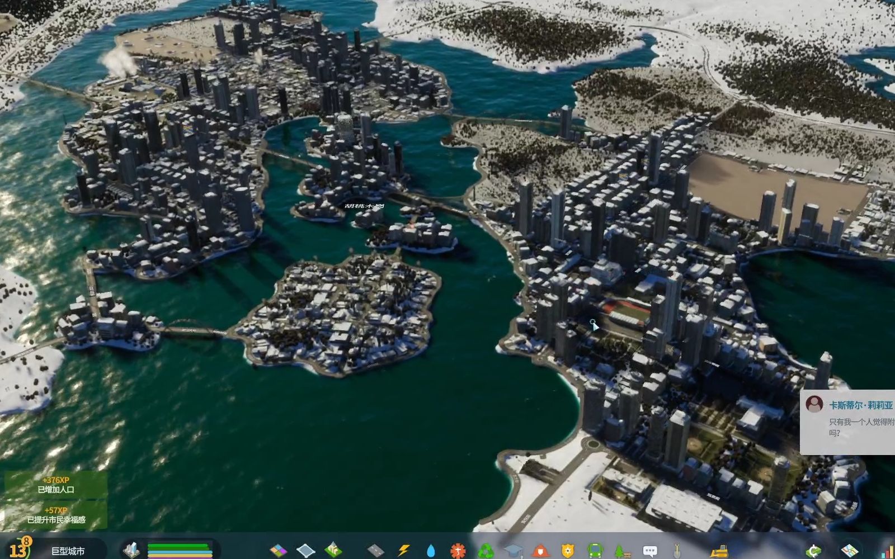Screen dimensions: 895x559
Task: Open the Landscaping shovel tool
Action: click(677, 550)
